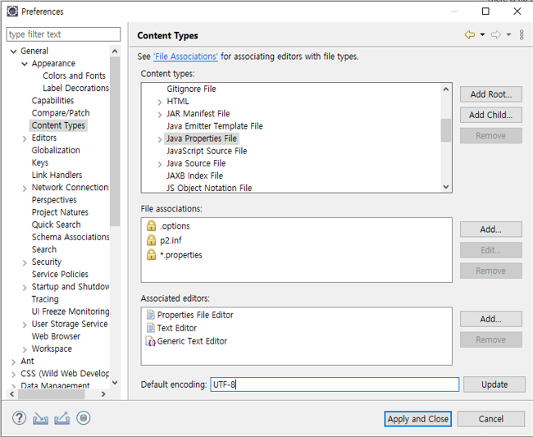This screenshot has height=437, width=533.
Task: Select Gitignore File content type
Action: pyautogui.click(x=191, y=89)
